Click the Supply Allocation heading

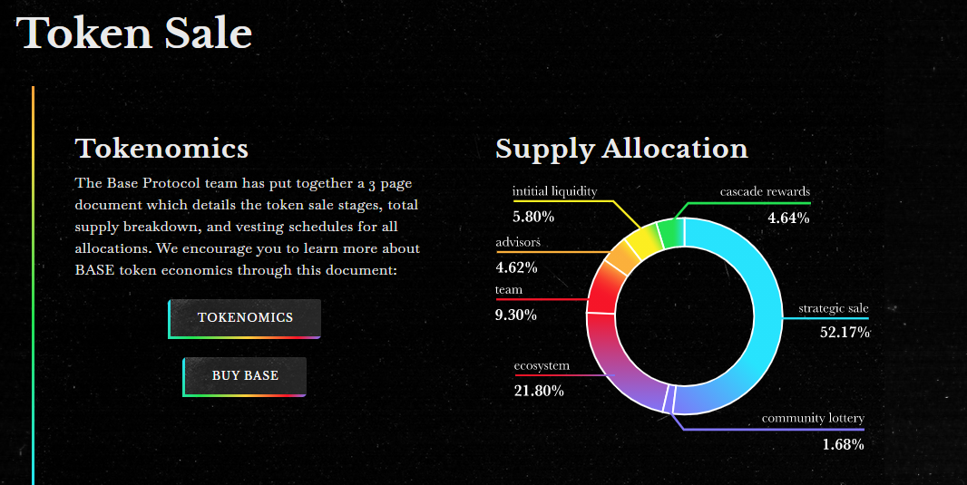pos(621,149)
